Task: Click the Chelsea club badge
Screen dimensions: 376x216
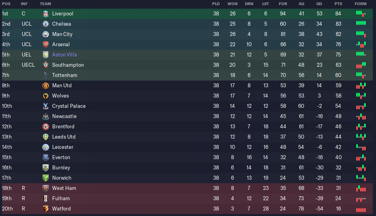Action: pos(45,24)
